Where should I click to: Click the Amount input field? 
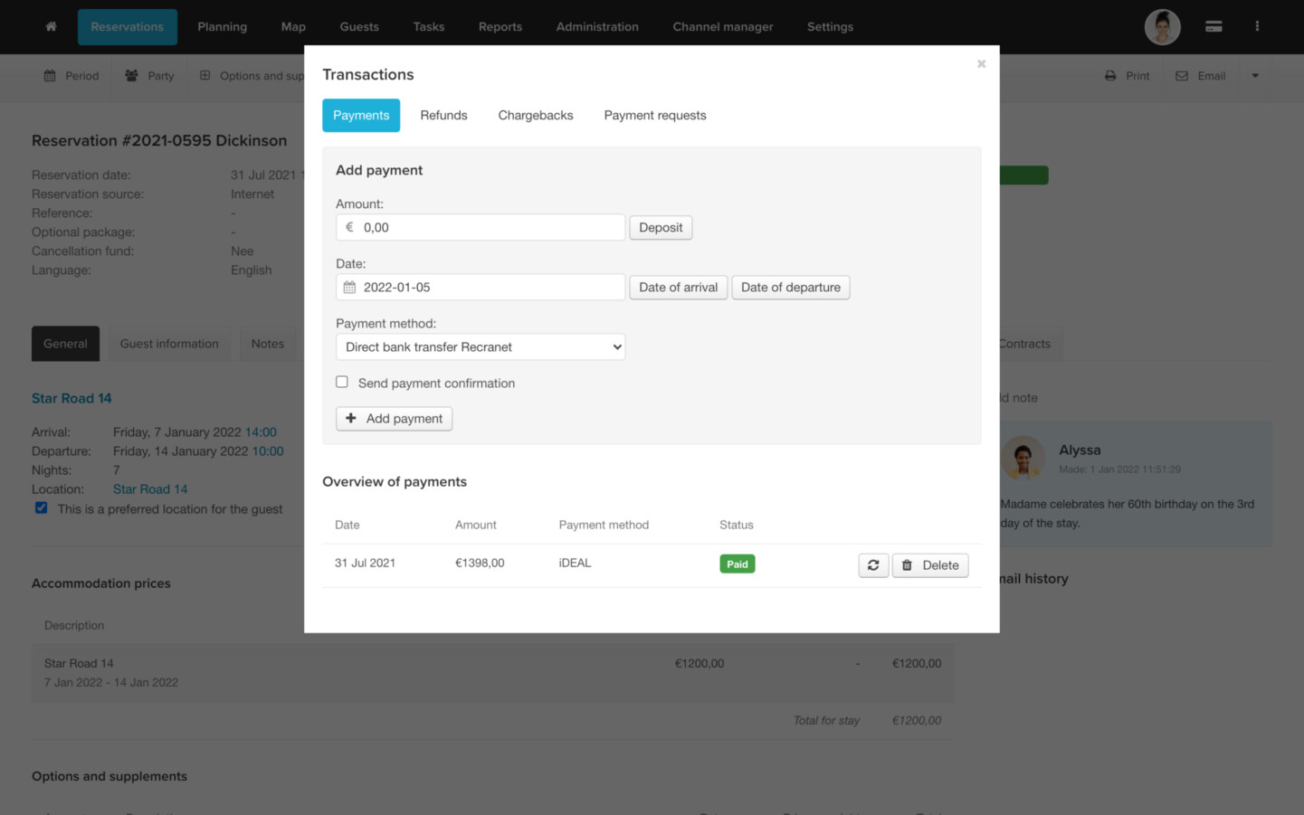[489, 228]
